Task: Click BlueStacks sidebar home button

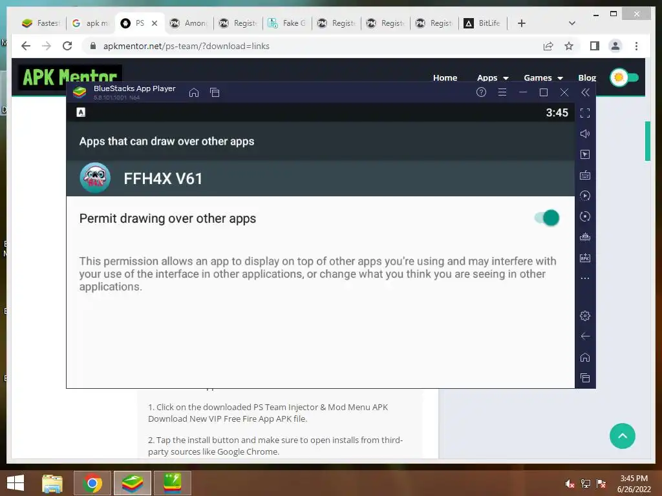Action: point(584,357)
